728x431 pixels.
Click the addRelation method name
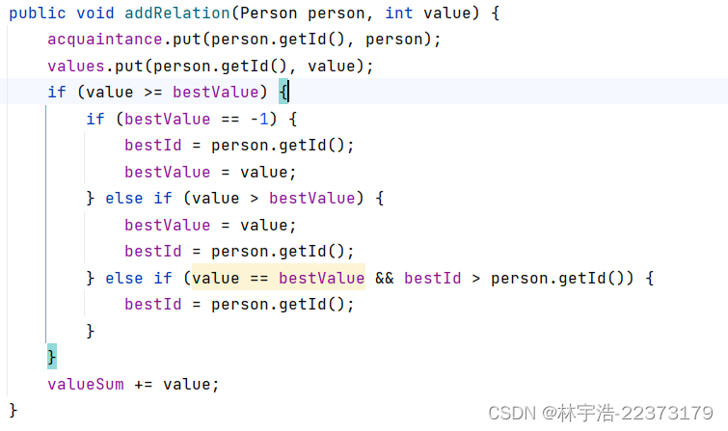pyautogui.click(x=177, y=13)
